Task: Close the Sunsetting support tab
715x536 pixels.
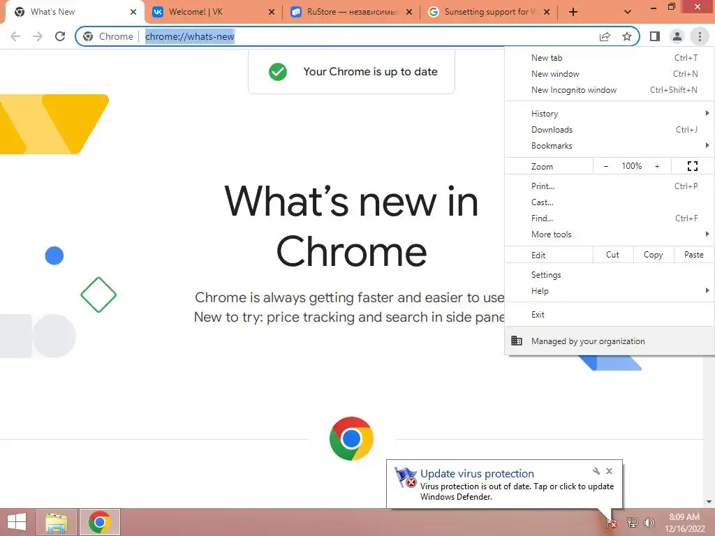Action: tap(547, 12)
